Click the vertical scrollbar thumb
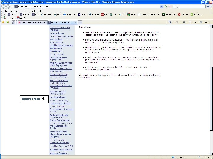 211,98
